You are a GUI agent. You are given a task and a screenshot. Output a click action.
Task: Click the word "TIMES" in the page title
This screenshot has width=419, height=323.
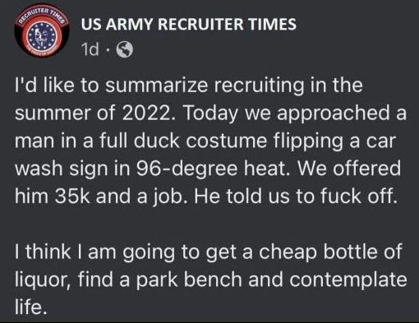[x=272, y=24]
